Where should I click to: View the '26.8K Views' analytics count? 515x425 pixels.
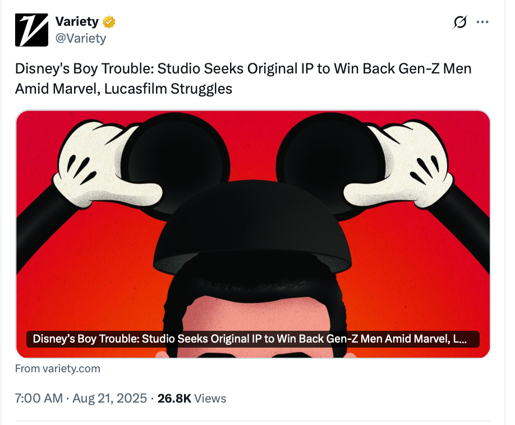click(192, 398)
